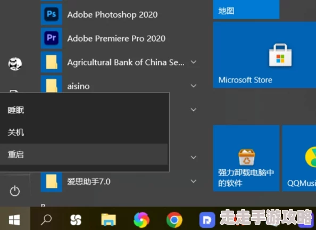Expand Agricultural Bank of China folder chevron

pyautogui.click(x=194, y=62)
